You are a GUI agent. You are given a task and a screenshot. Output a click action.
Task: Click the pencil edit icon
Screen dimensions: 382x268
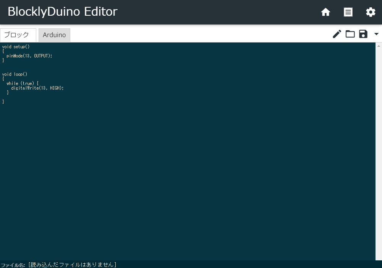point(337,34)
